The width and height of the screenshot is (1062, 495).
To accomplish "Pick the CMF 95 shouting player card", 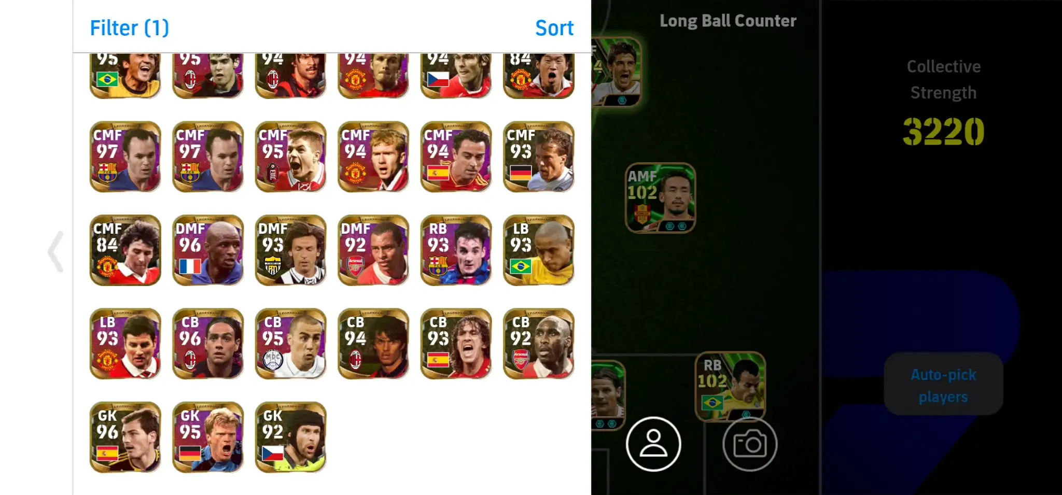I will pos(290,157).
